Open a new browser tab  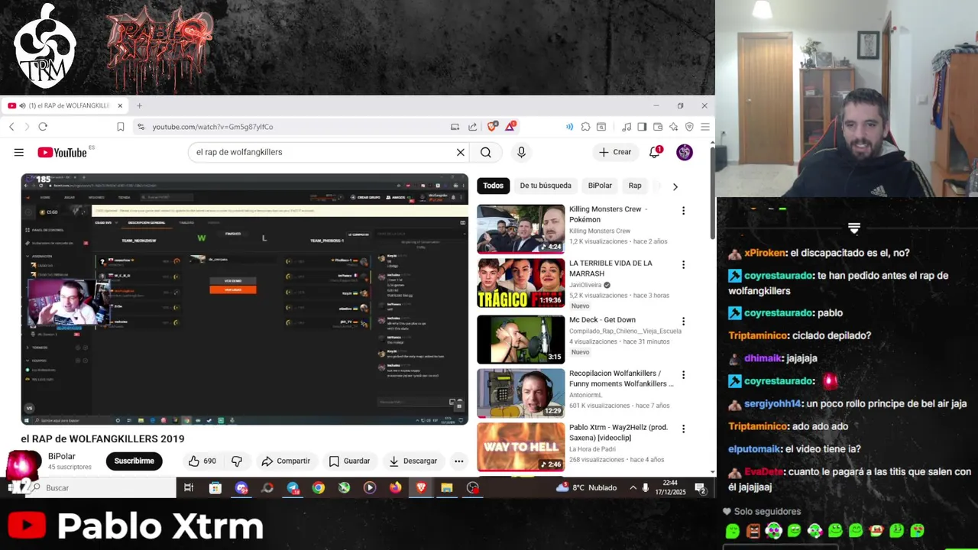click(139, 105)
